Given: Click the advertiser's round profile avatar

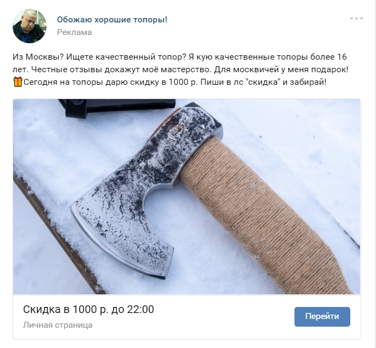Looking at the screenshot, I should [x=30, y=26].
